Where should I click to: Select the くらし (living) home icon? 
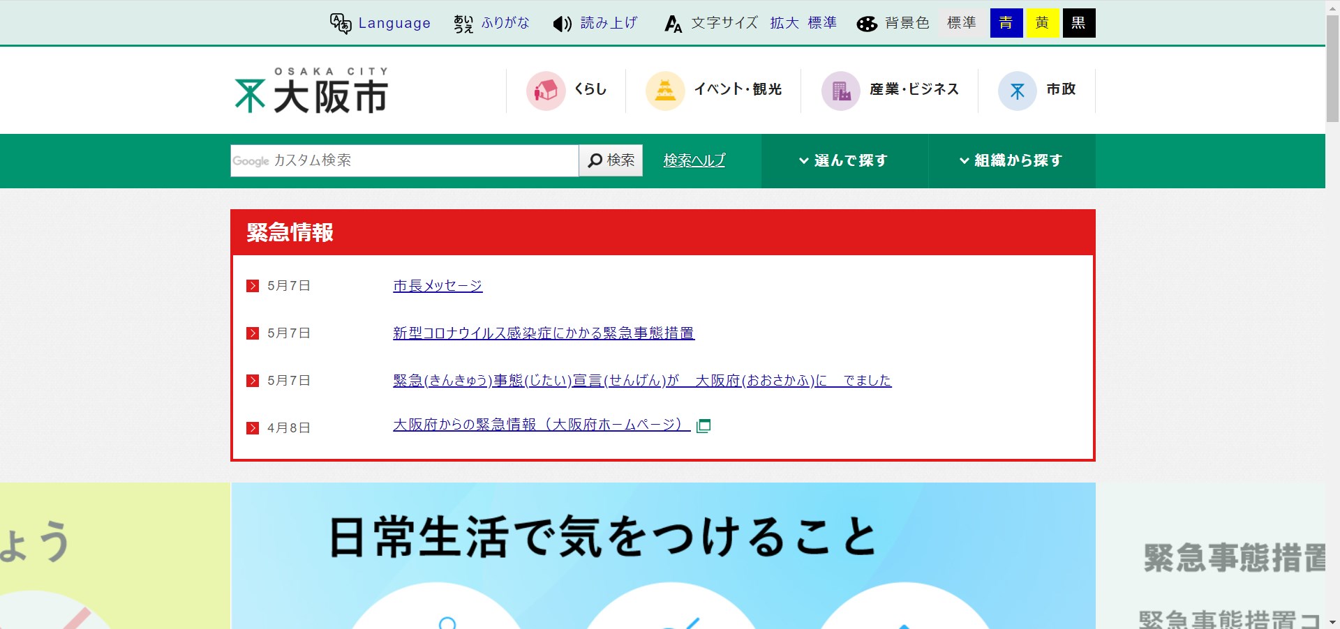(545, 90)
